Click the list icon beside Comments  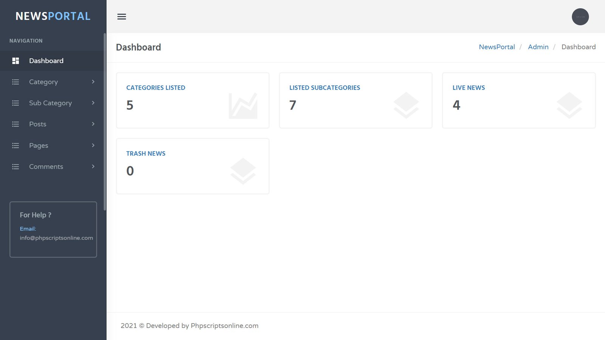click(x=16, y=167)
